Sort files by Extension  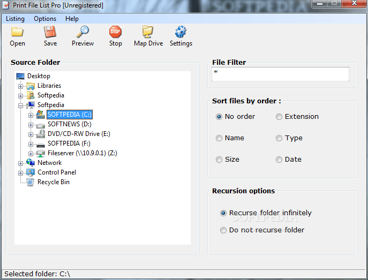279,117
